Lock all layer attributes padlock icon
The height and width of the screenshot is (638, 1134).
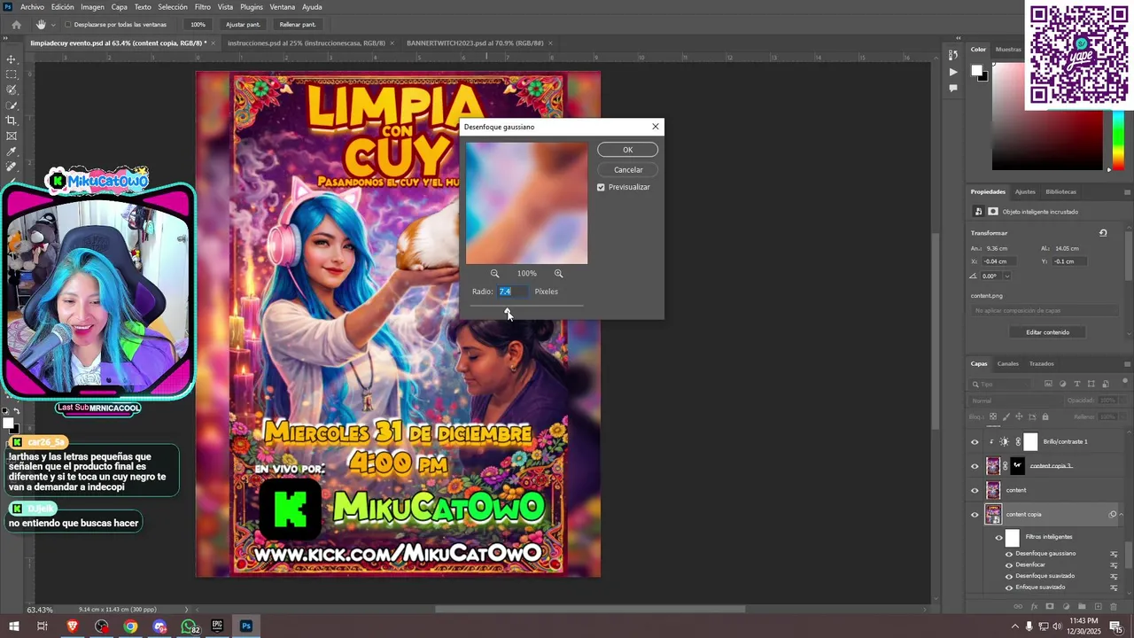pos(1045,416)
